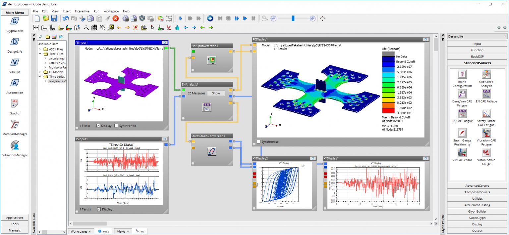Open the MaterialsManager icon
Image resolution: width=509 pixels, height=235 pixels.
tap(15, 125)
